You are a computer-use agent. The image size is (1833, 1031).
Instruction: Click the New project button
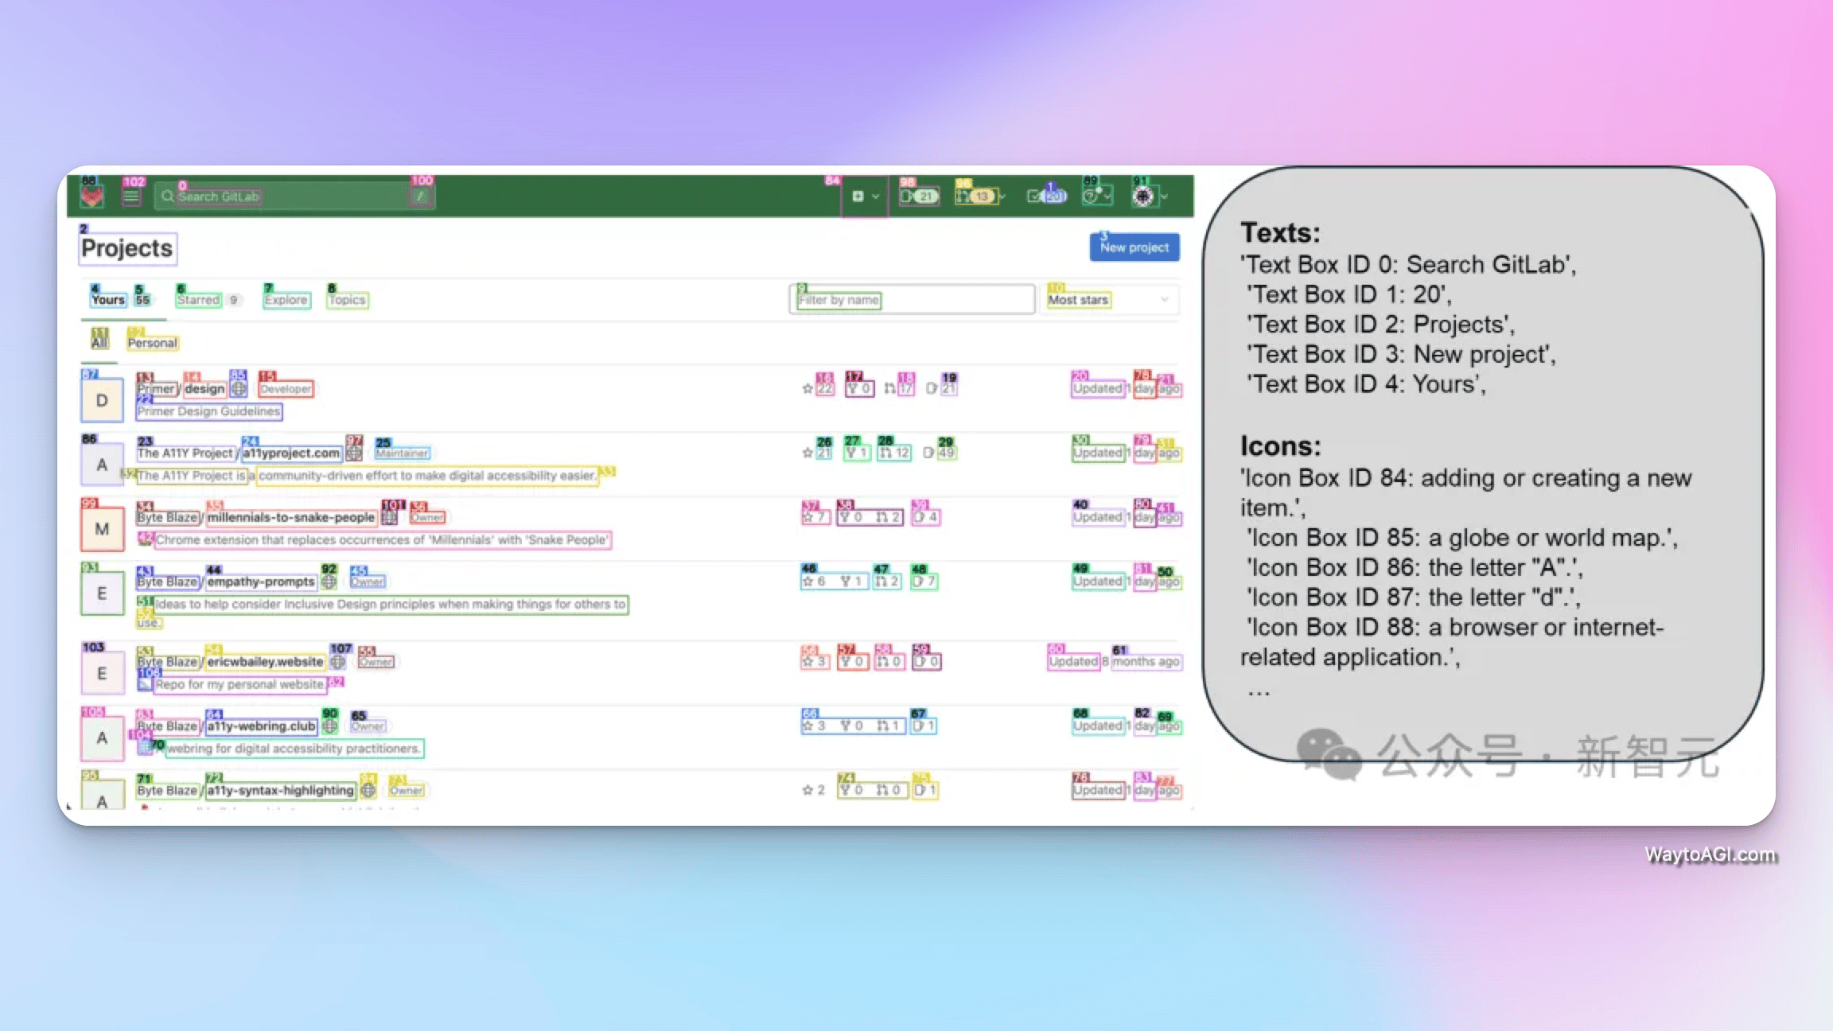(x=1134, y=247)
